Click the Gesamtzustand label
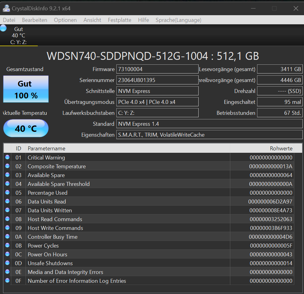The height and width of the screenshot is (294, 304). point(25,69)
